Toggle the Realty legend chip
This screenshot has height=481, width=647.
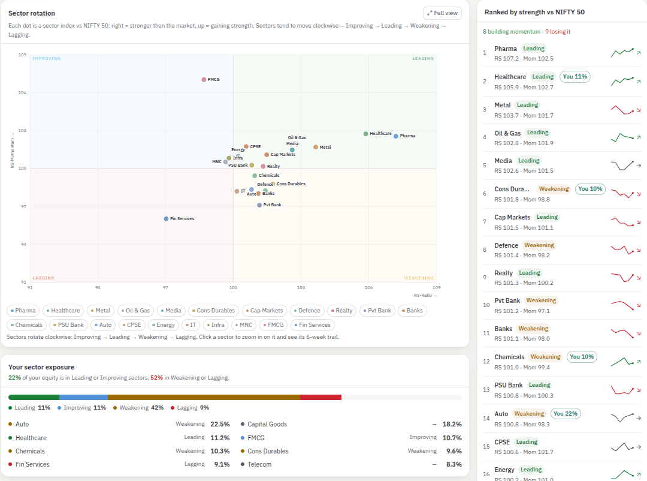(x=341, y=311)
